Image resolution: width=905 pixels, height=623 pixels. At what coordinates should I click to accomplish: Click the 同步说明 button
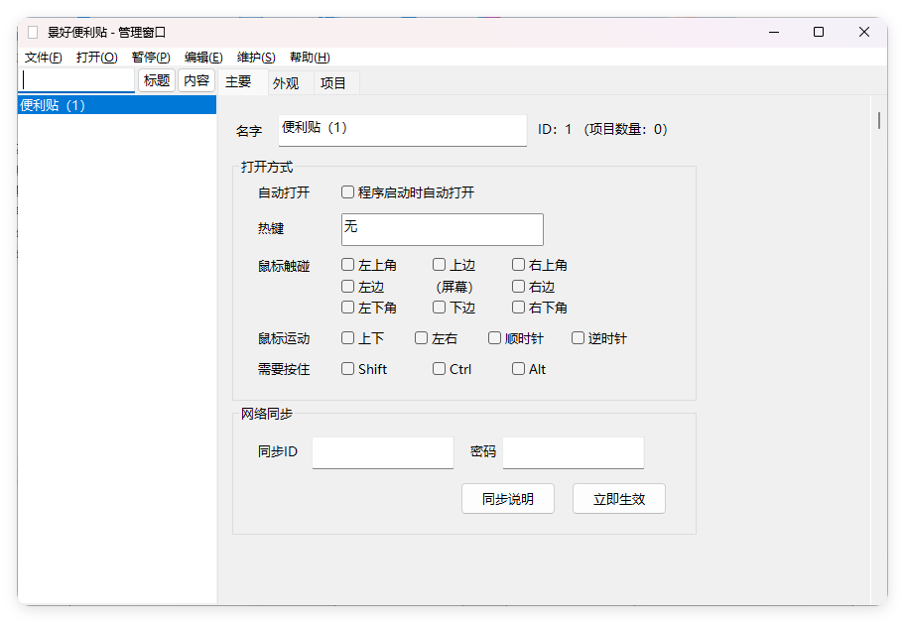pyautogui.click(x=507, y=498)
